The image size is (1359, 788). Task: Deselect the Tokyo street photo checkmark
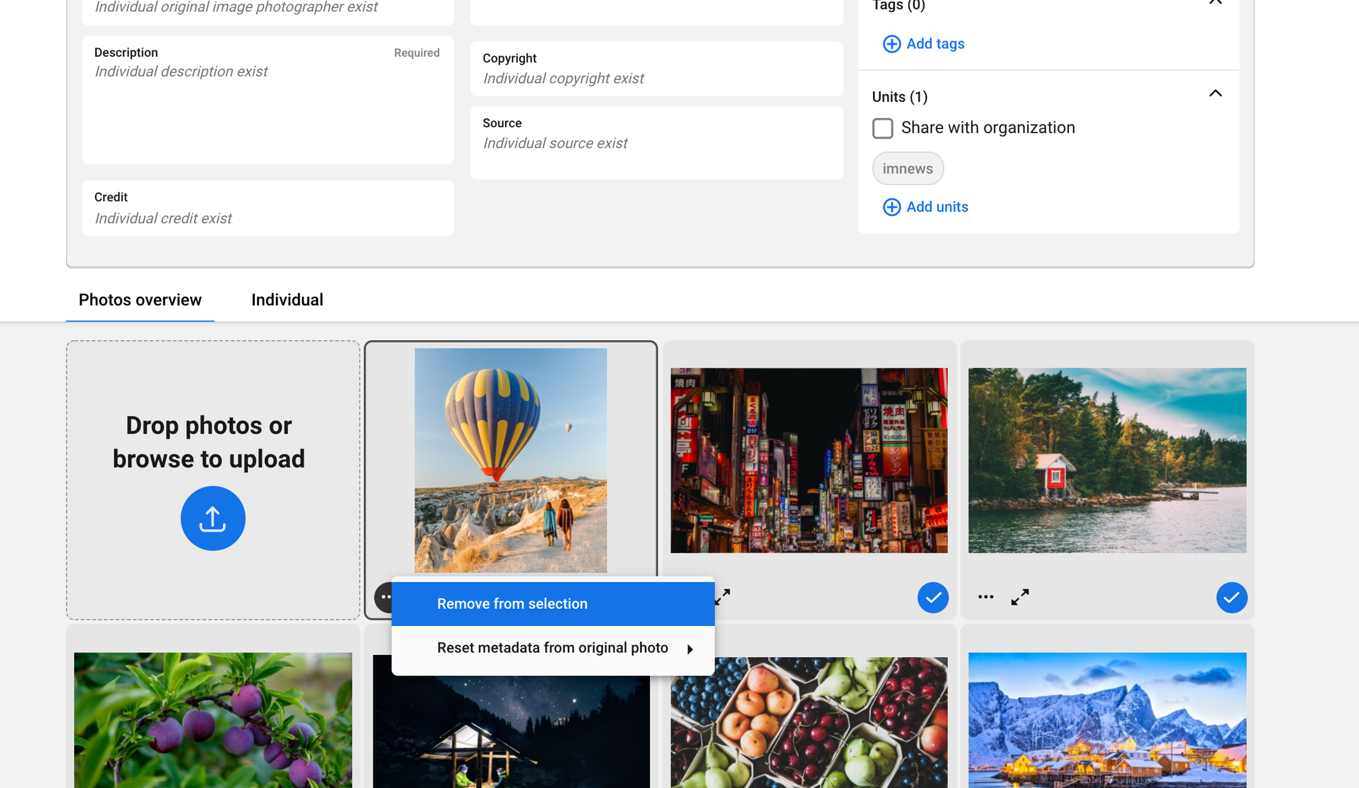pyautogui.click(x=933, y=597)
